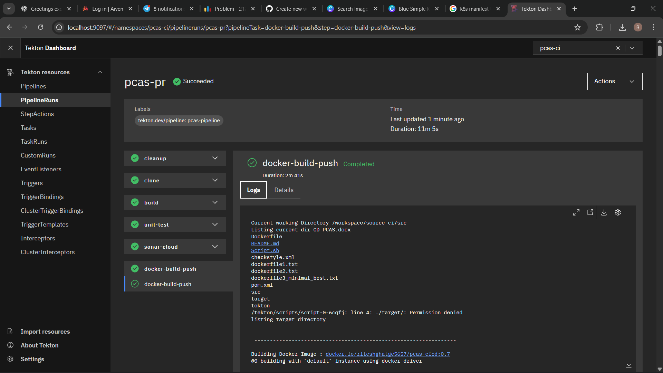Close the side navigation menu
This screenshot has height=373, width=663.
(x=10, y=48)
